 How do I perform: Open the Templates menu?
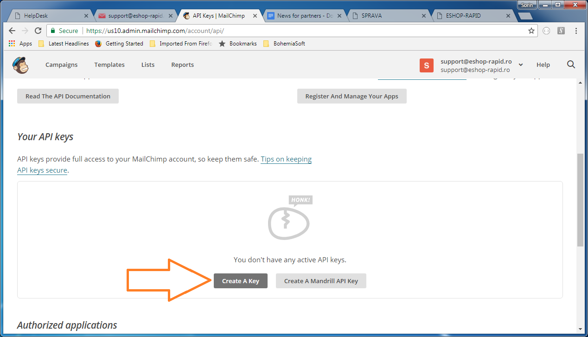pos(109,65)
